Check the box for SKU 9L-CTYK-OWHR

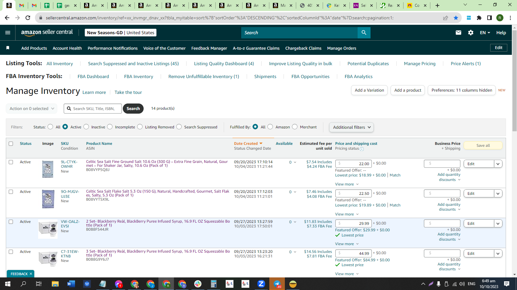11,162
